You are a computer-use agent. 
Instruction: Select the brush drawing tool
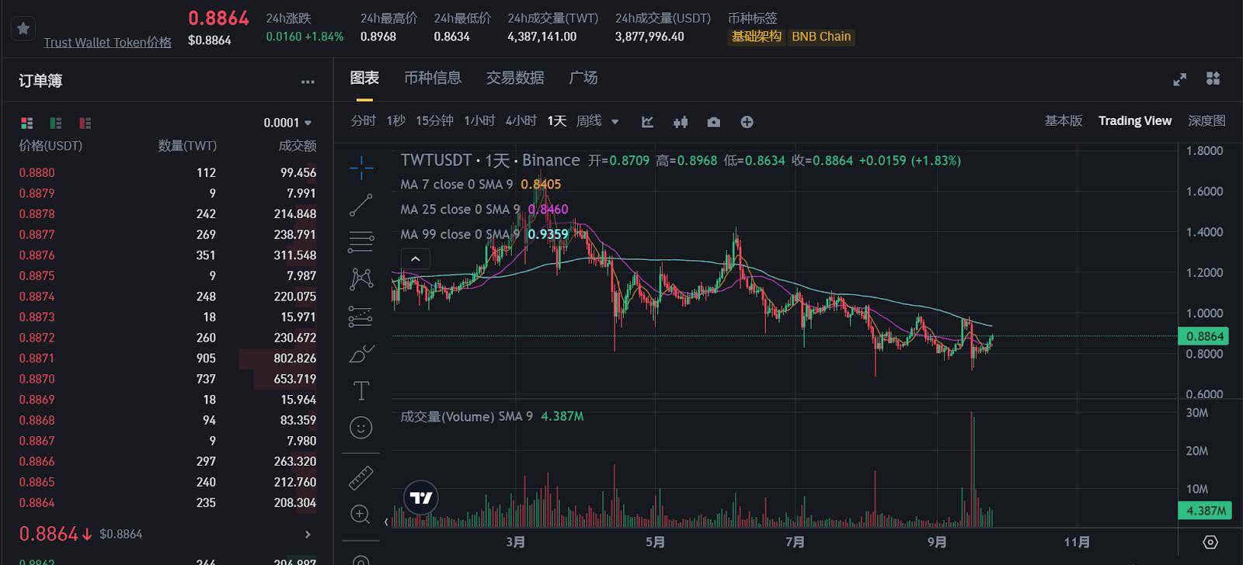coord(361,353)
